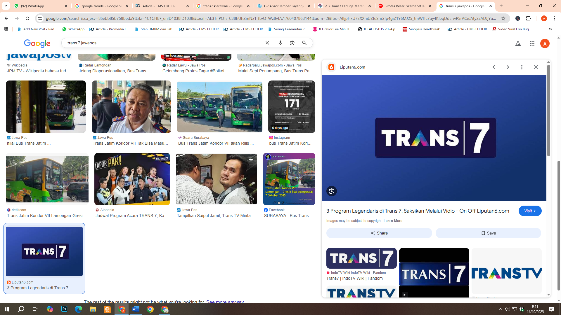Screen dimensions: 561x315
Task: Open Google apps grid icon
Action: tap(532, 43)
